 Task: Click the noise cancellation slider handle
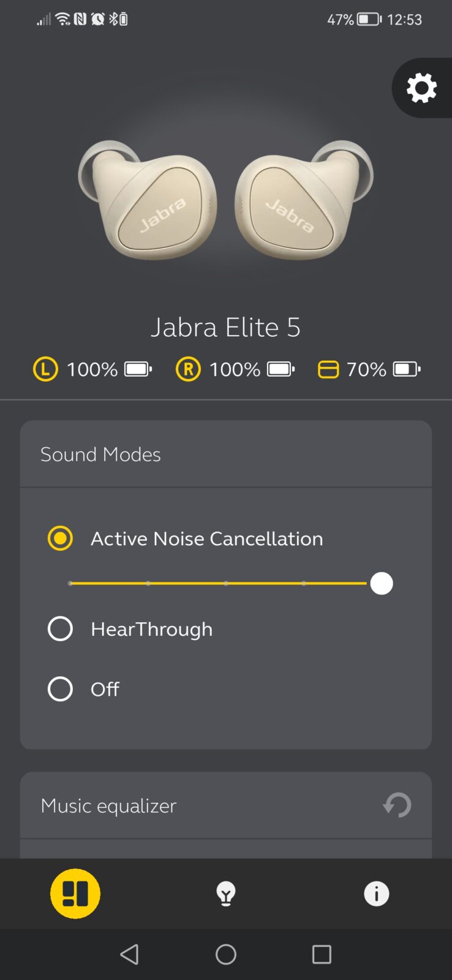pos(382,584)
